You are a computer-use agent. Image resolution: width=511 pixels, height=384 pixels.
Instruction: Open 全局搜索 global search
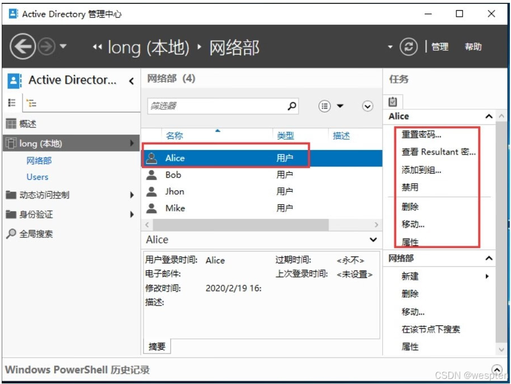pos(36,233)
